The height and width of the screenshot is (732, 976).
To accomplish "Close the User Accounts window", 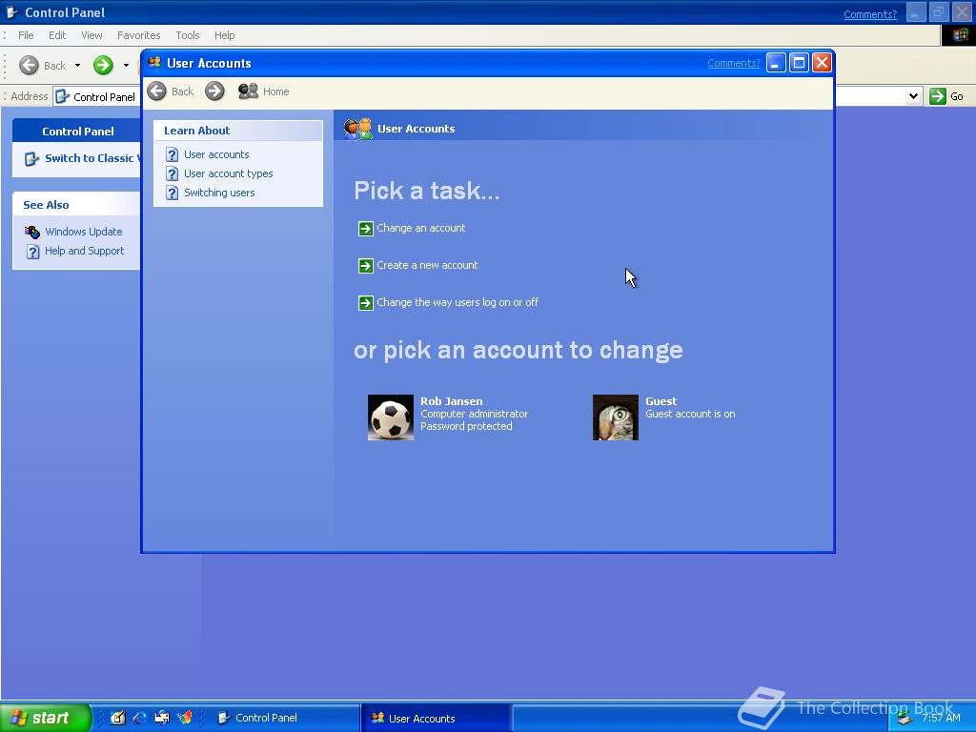I will (822, 63).
